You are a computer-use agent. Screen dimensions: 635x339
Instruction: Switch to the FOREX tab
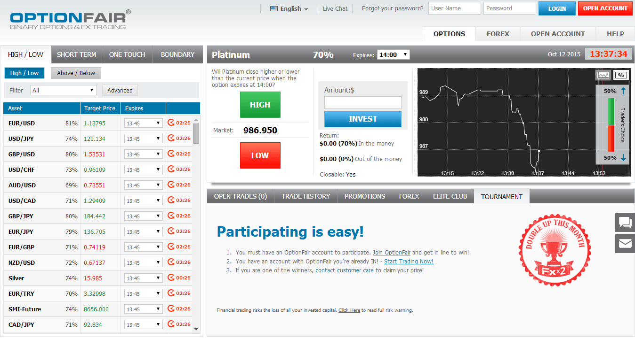coord(498,34)
